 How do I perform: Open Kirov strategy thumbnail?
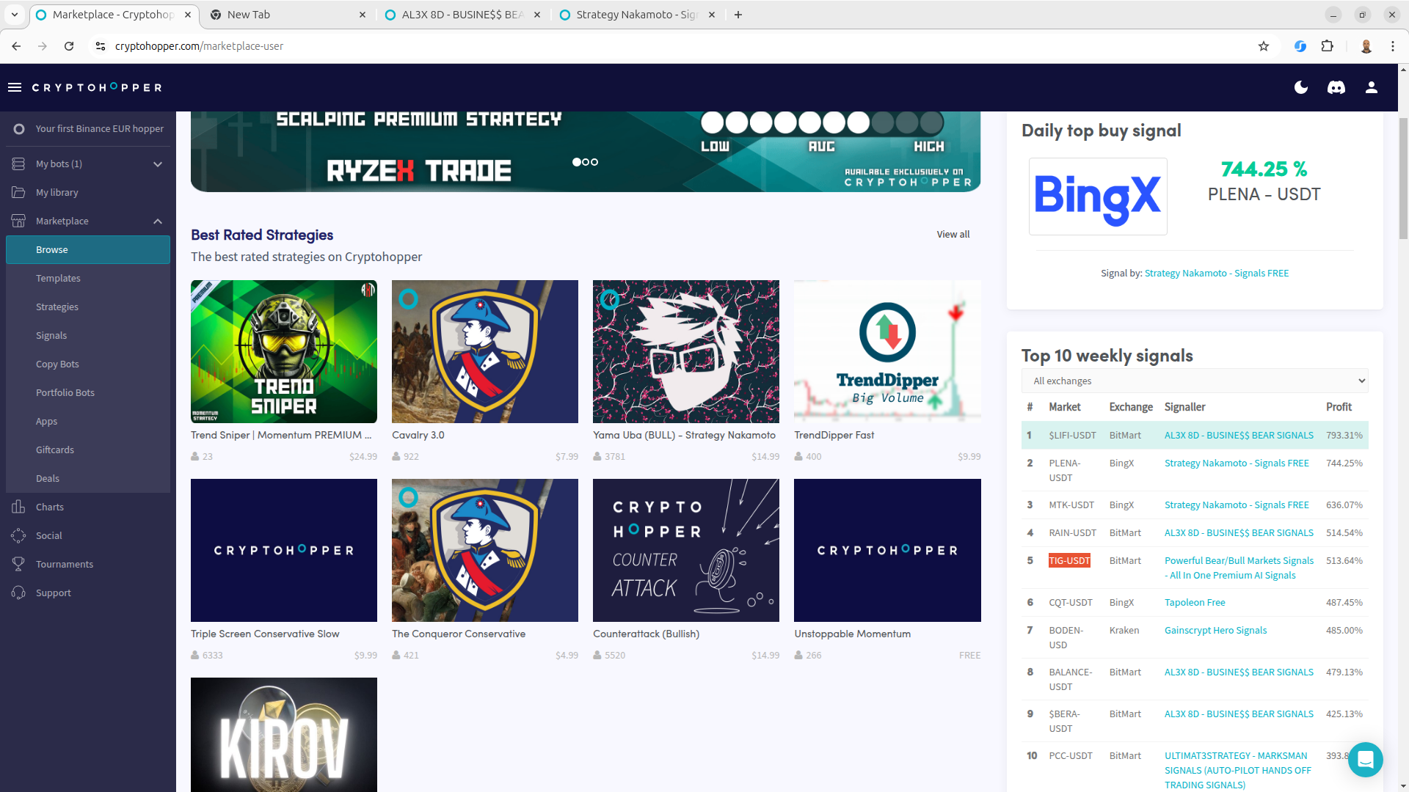(284, 735)
